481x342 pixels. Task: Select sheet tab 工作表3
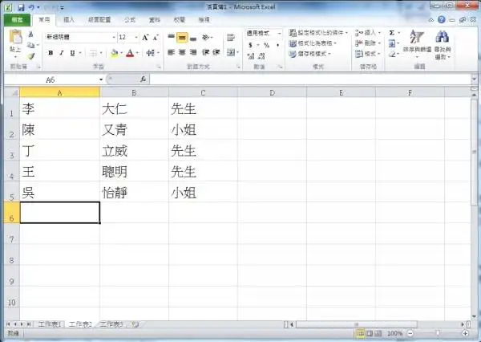point(111,324)
